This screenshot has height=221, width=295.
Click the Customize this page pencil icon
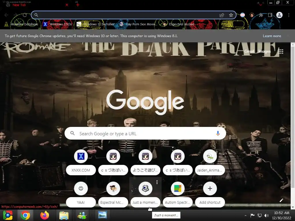(x=281, y=200)
